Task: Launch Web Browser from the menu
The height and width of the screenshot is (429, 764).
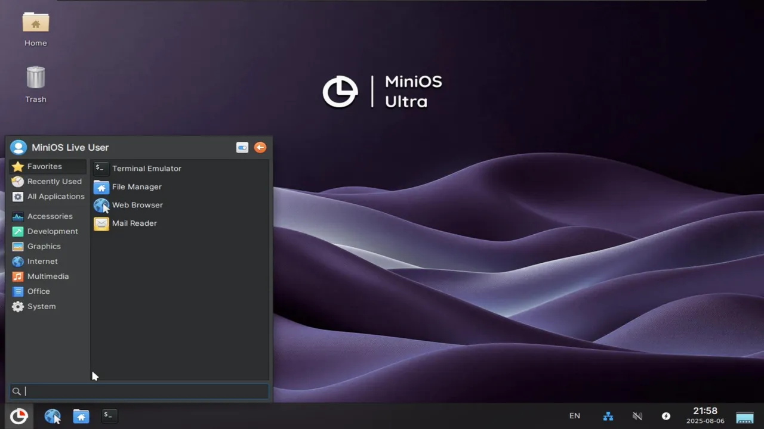Action: [180, 205]
